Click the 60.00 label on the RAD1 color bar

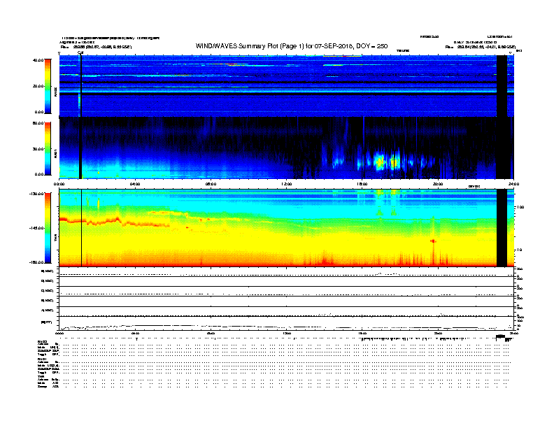pos(38,123)
